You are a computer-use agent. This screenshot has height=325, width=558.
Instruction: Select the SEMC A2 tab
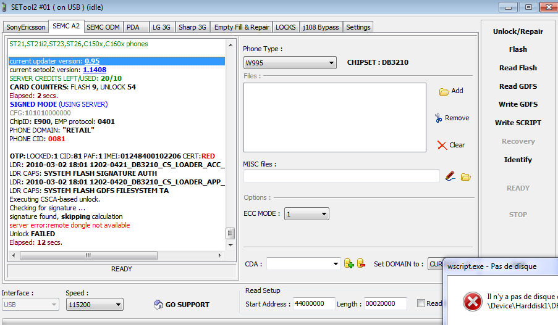pyautogui.click(x=66, y=27)
